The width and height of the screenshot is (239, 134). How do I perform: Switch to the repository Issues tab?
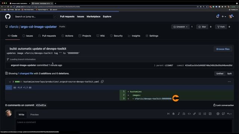pyautogui.click(x=28, y=36)
